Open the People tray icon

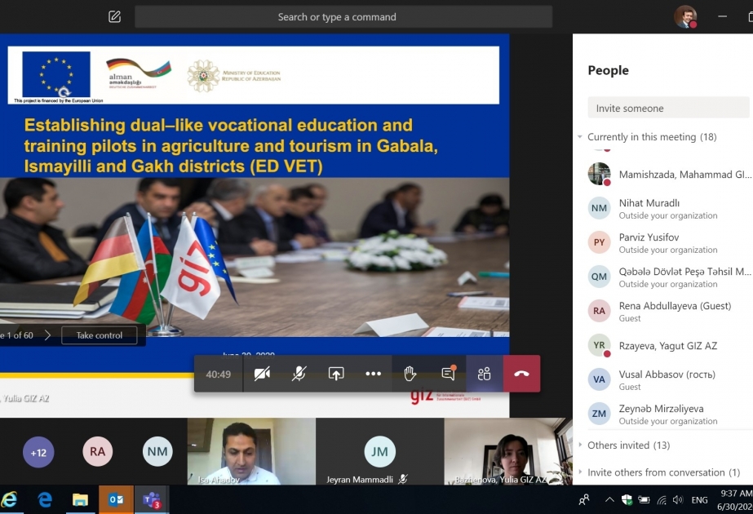[584, 500]
